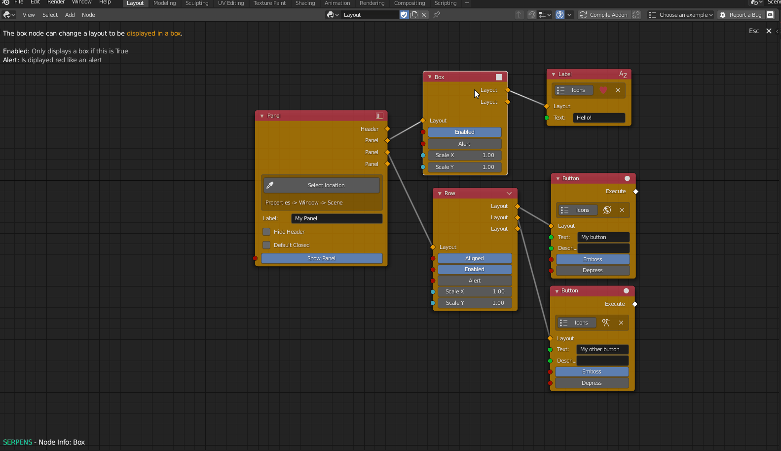The image size is (781, 451).
Task: Open the Add menu
Action: [x=70, y=15]
